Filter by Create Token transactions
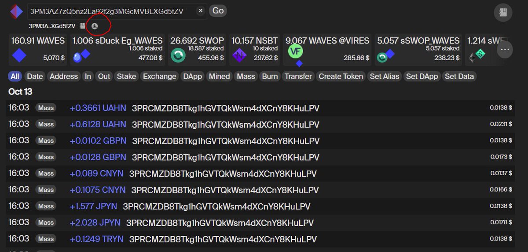 [341, 76]
